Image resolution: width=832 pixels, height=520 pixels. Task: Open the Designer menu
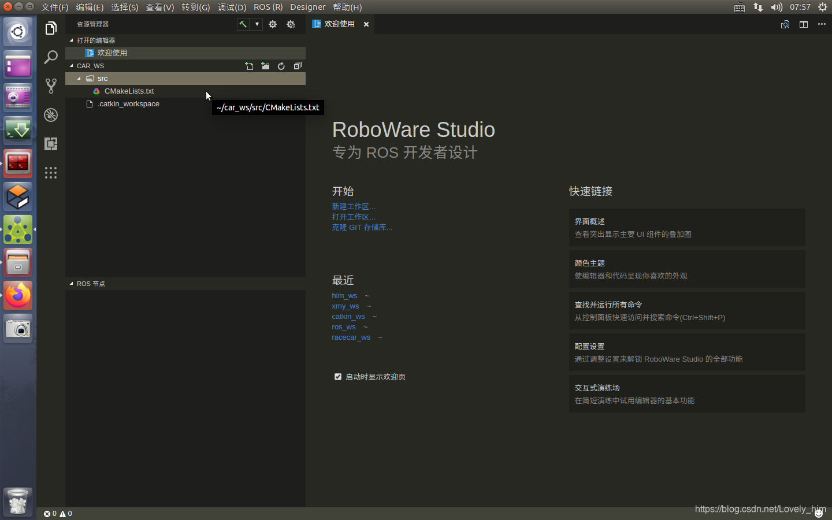pyautogui.click(x=307, y=7)
